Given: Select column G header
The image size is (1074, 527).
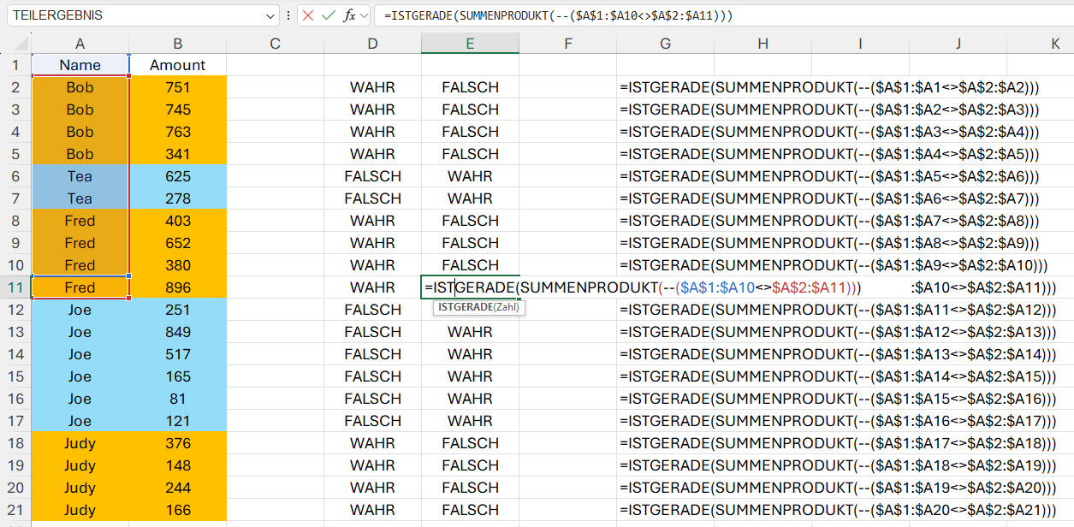Looking at the screenshot, I should tap(665, 44).
